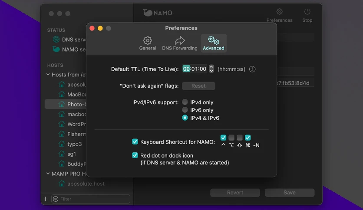Toggle the Control modifier key checkbox
Image resolution: width=363 pixels, height=210 pixels.
point(223,138)
